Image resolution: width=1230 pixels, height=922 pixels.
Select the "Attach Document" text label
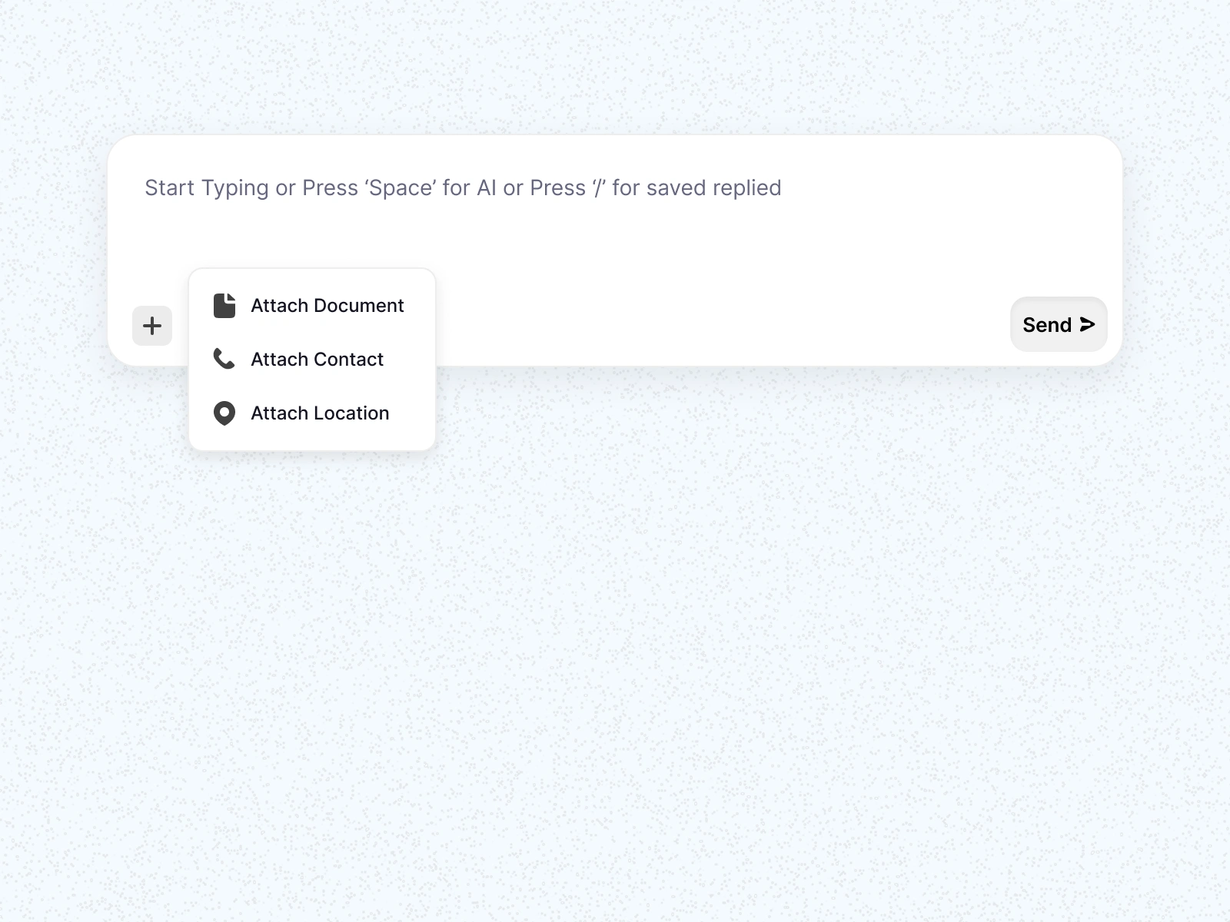point(327,306)
